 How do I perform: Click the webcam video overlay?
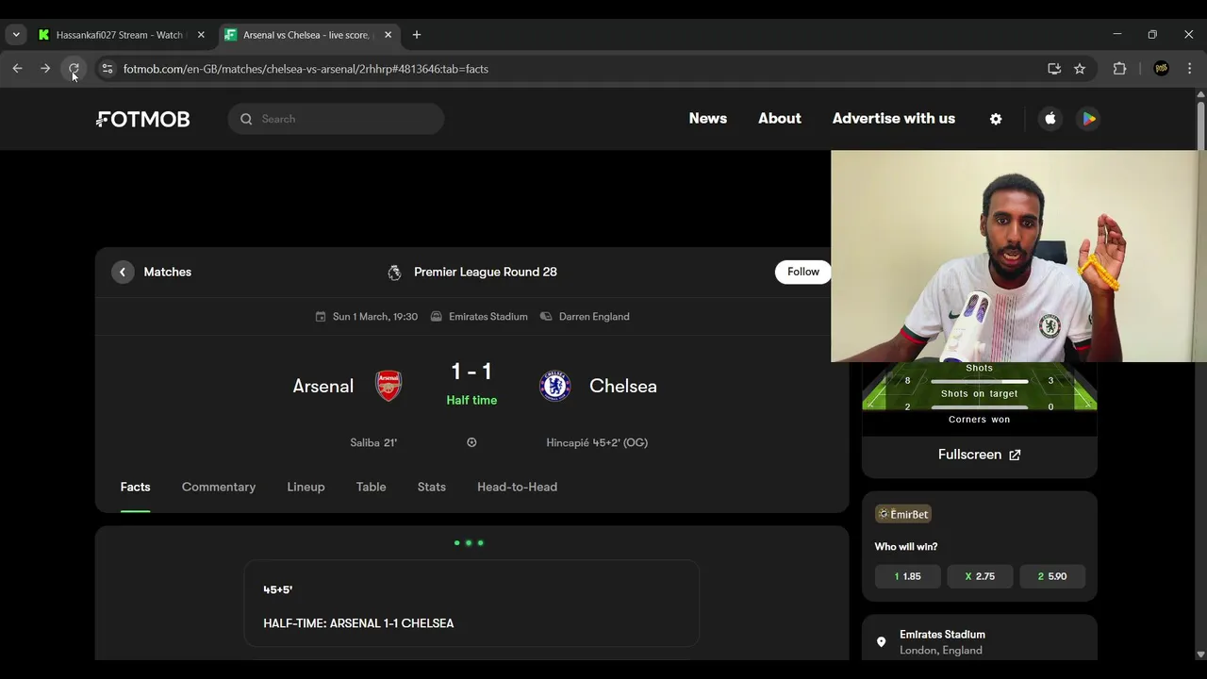click(x=1018, y=256)
